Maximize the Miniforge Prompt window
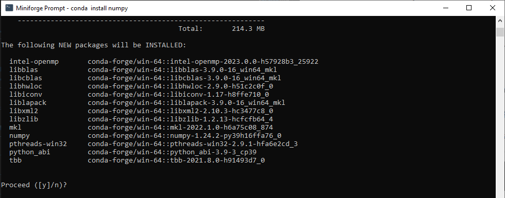 coord(469,8)
